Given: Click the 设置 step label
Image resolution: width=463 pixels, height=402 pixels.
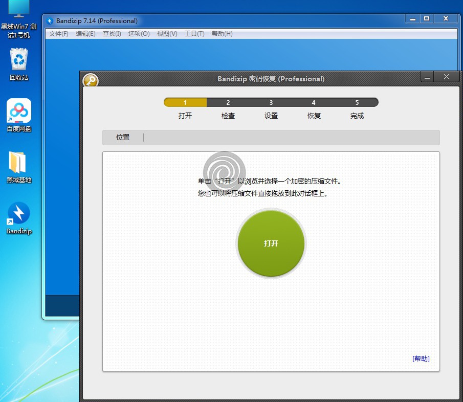Looking at the screenshot, I should [271, 116].
